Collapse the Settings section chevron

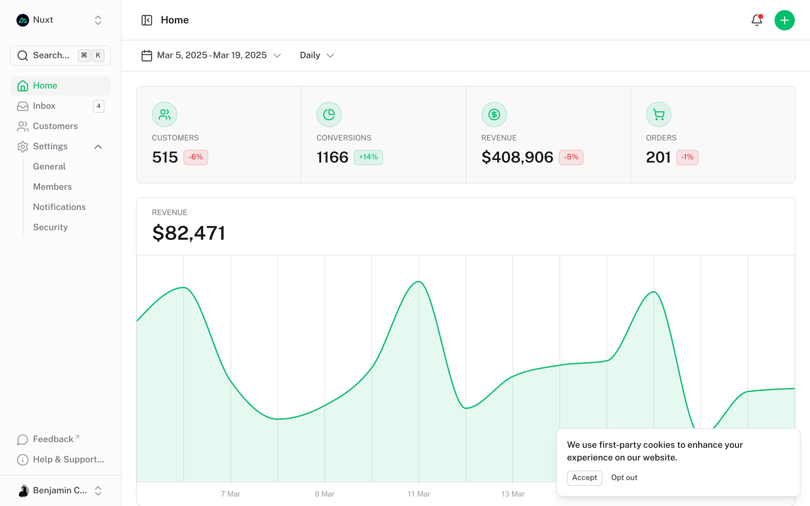(98, 146)
